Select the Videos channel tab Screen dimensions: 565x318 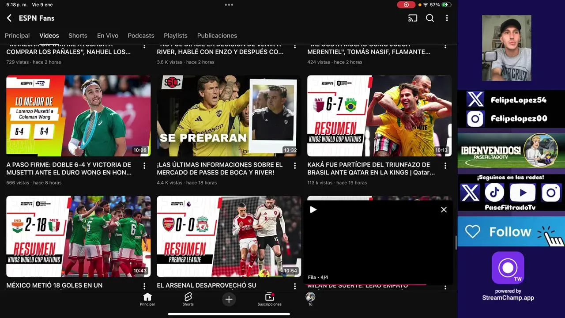[x=49, y=35]
